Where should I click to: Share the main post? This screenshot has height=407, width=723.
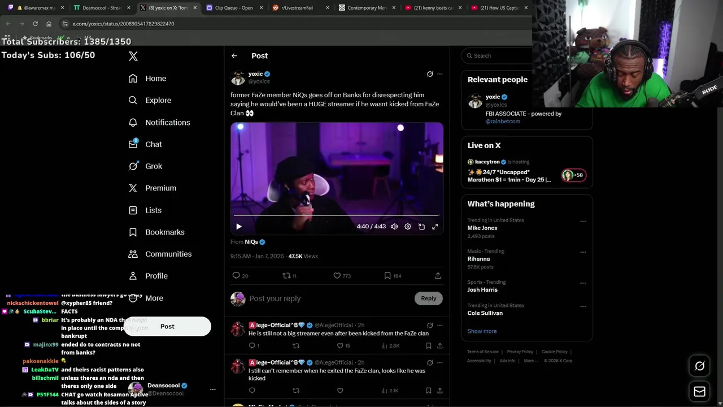[438, 276]
